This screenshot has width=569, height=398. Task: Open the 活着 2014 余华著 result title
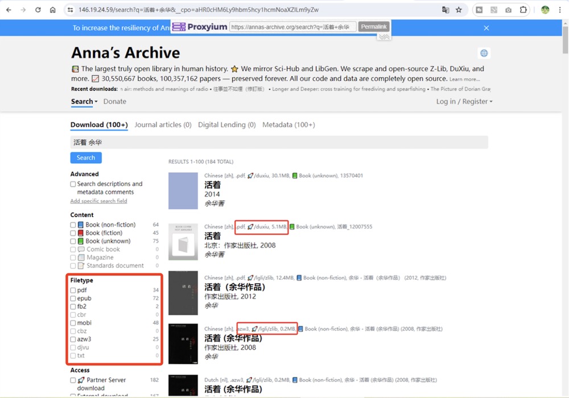[x=213, y=185]
